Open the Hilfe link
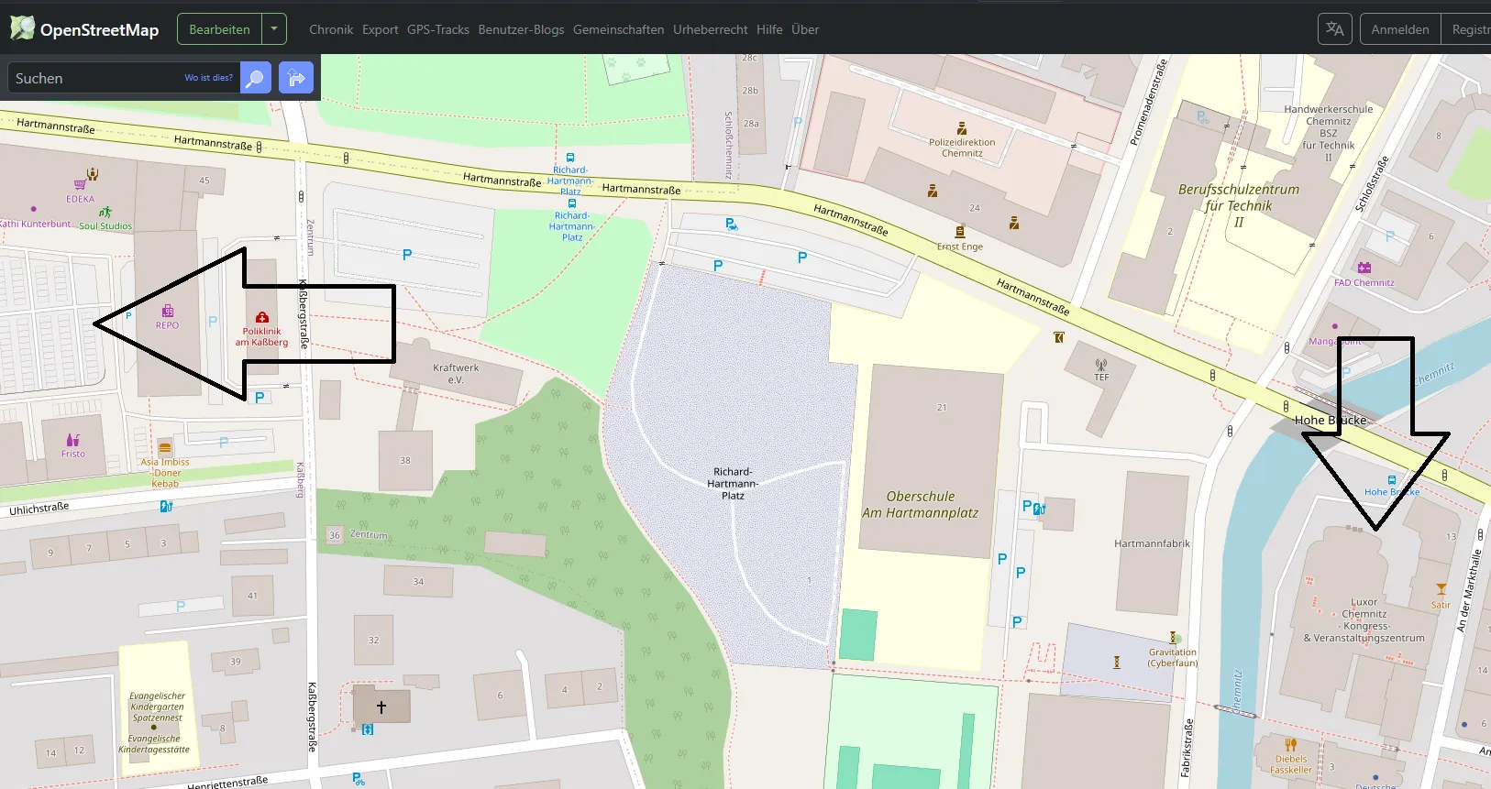Viewport: 1491px width, 789px height. pos(769,29)
